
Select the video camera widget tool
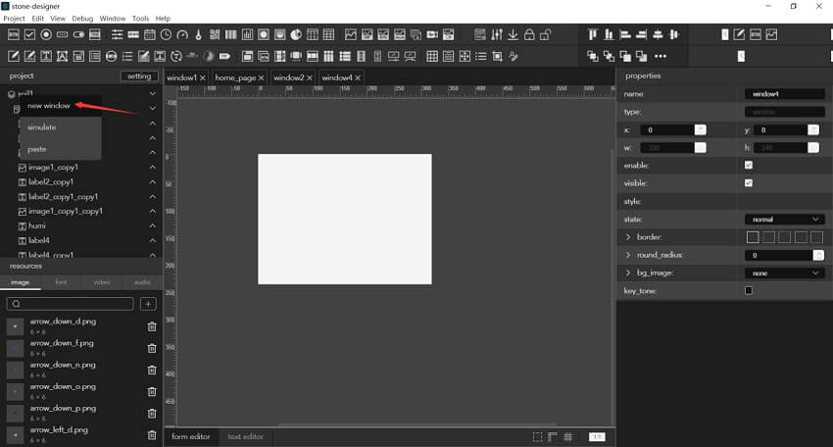(432, 34)
